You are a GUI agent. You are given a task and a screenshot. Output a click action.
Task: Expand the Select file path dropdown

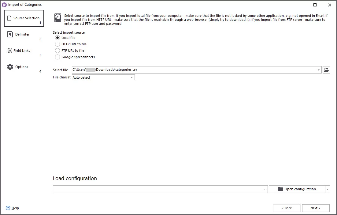point(318,70)
